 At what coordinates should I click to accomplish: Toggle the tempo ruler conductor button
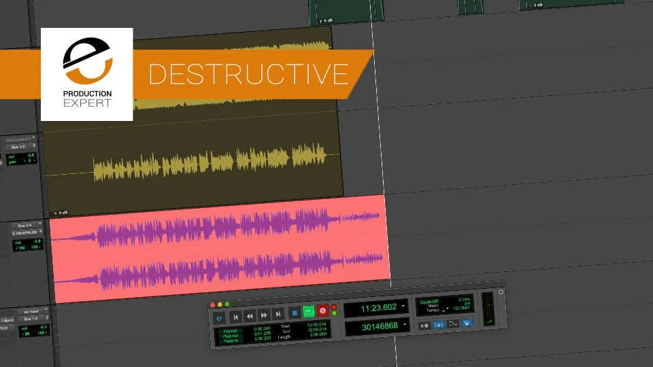(x=467, y=322)
